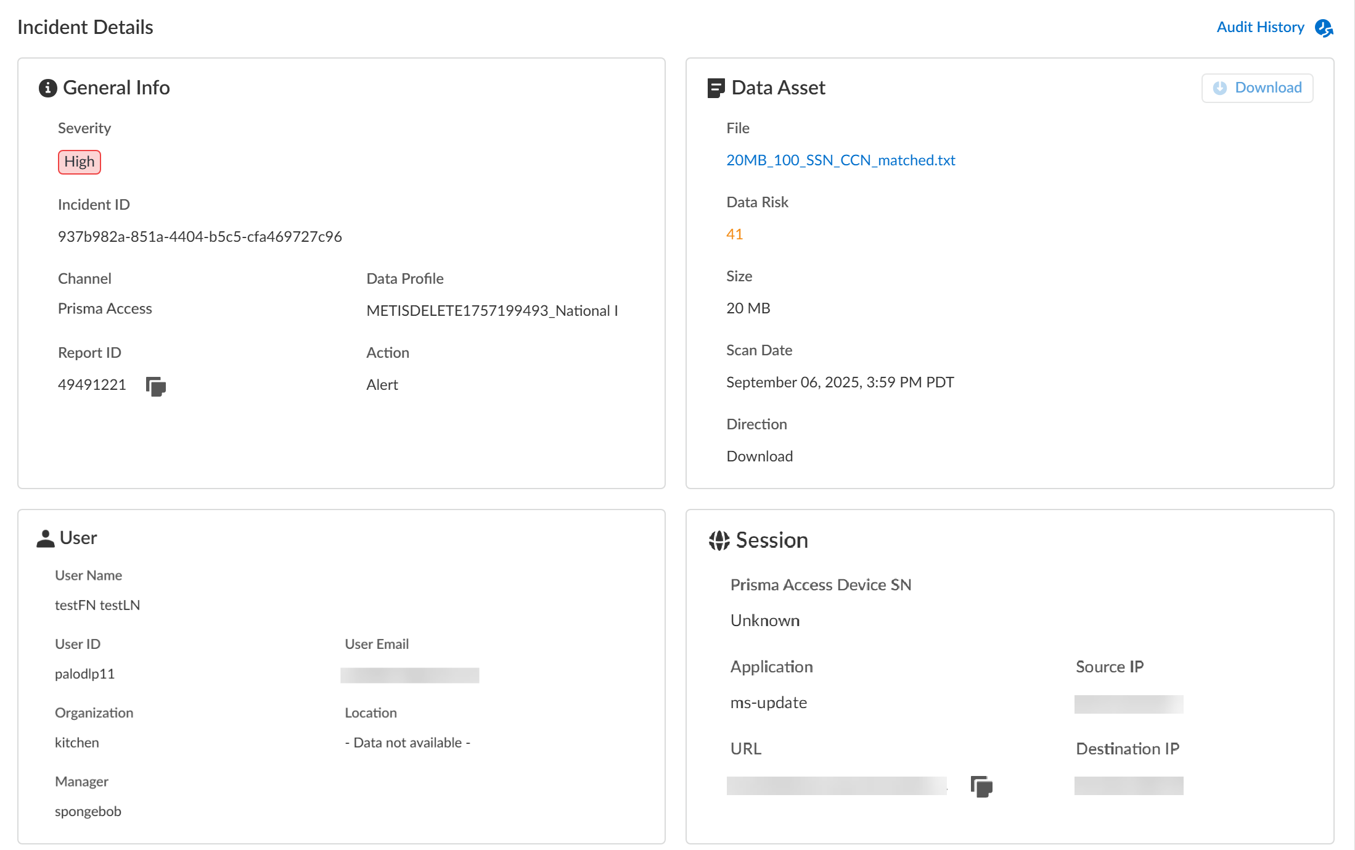Click the Prisma Access channel value
This screenshot has height=850, width=1355.
[105, 308]
